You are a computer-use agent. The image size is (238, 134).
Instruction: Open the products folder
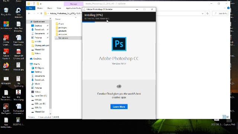(61, 31)
